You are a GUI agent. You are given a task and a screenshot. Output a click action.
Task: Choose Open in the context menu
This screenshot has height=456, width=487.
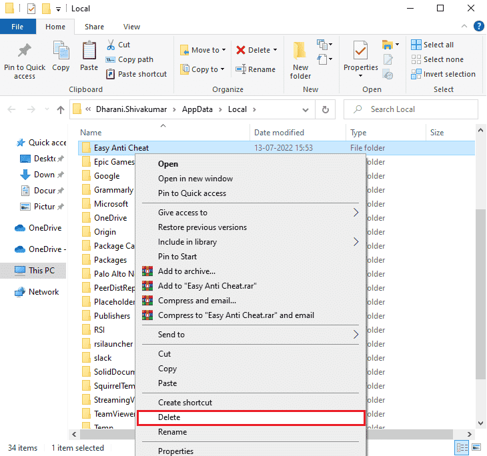(250, 164)
